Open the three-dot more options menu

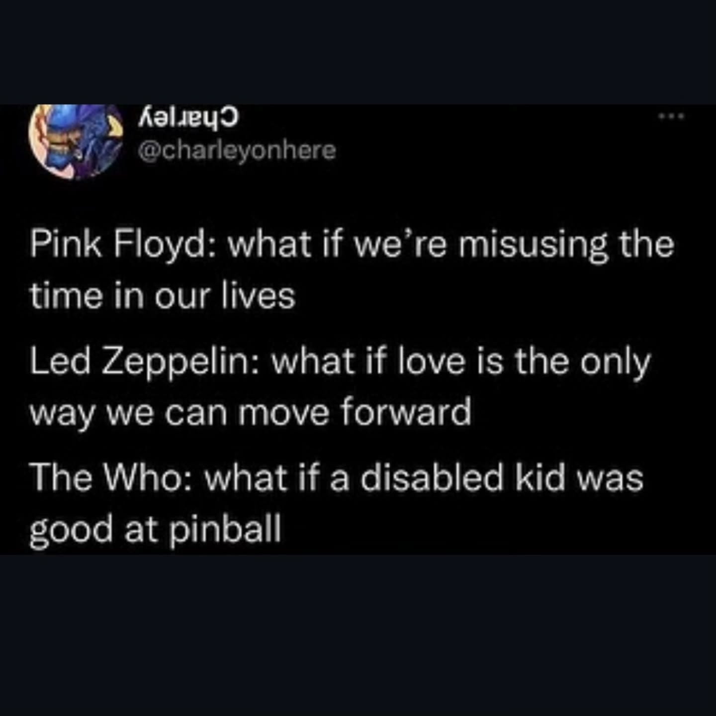click(x=672, y=117)
